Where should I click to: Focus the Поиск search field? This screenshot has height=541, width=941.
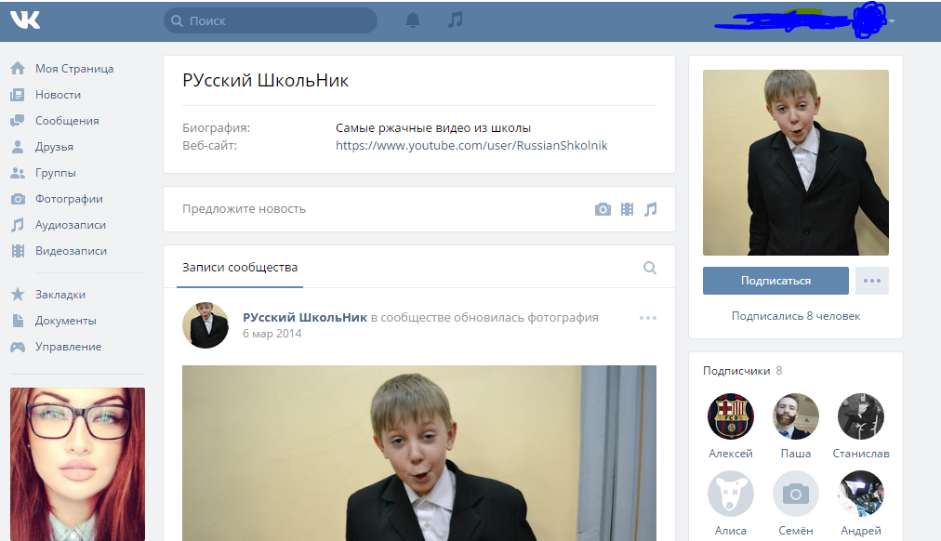coord(270,20)
